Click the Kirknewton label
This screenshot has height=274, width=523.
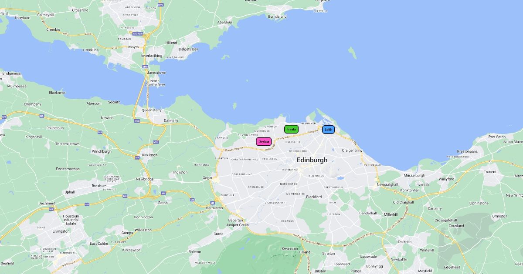(132, 250)
